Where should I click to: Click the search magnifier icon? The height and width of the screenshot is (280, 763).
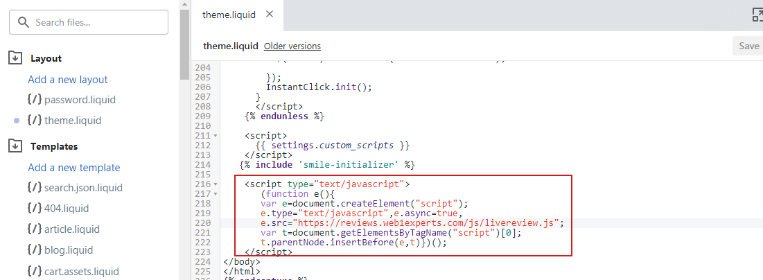(x=24, y=23)
